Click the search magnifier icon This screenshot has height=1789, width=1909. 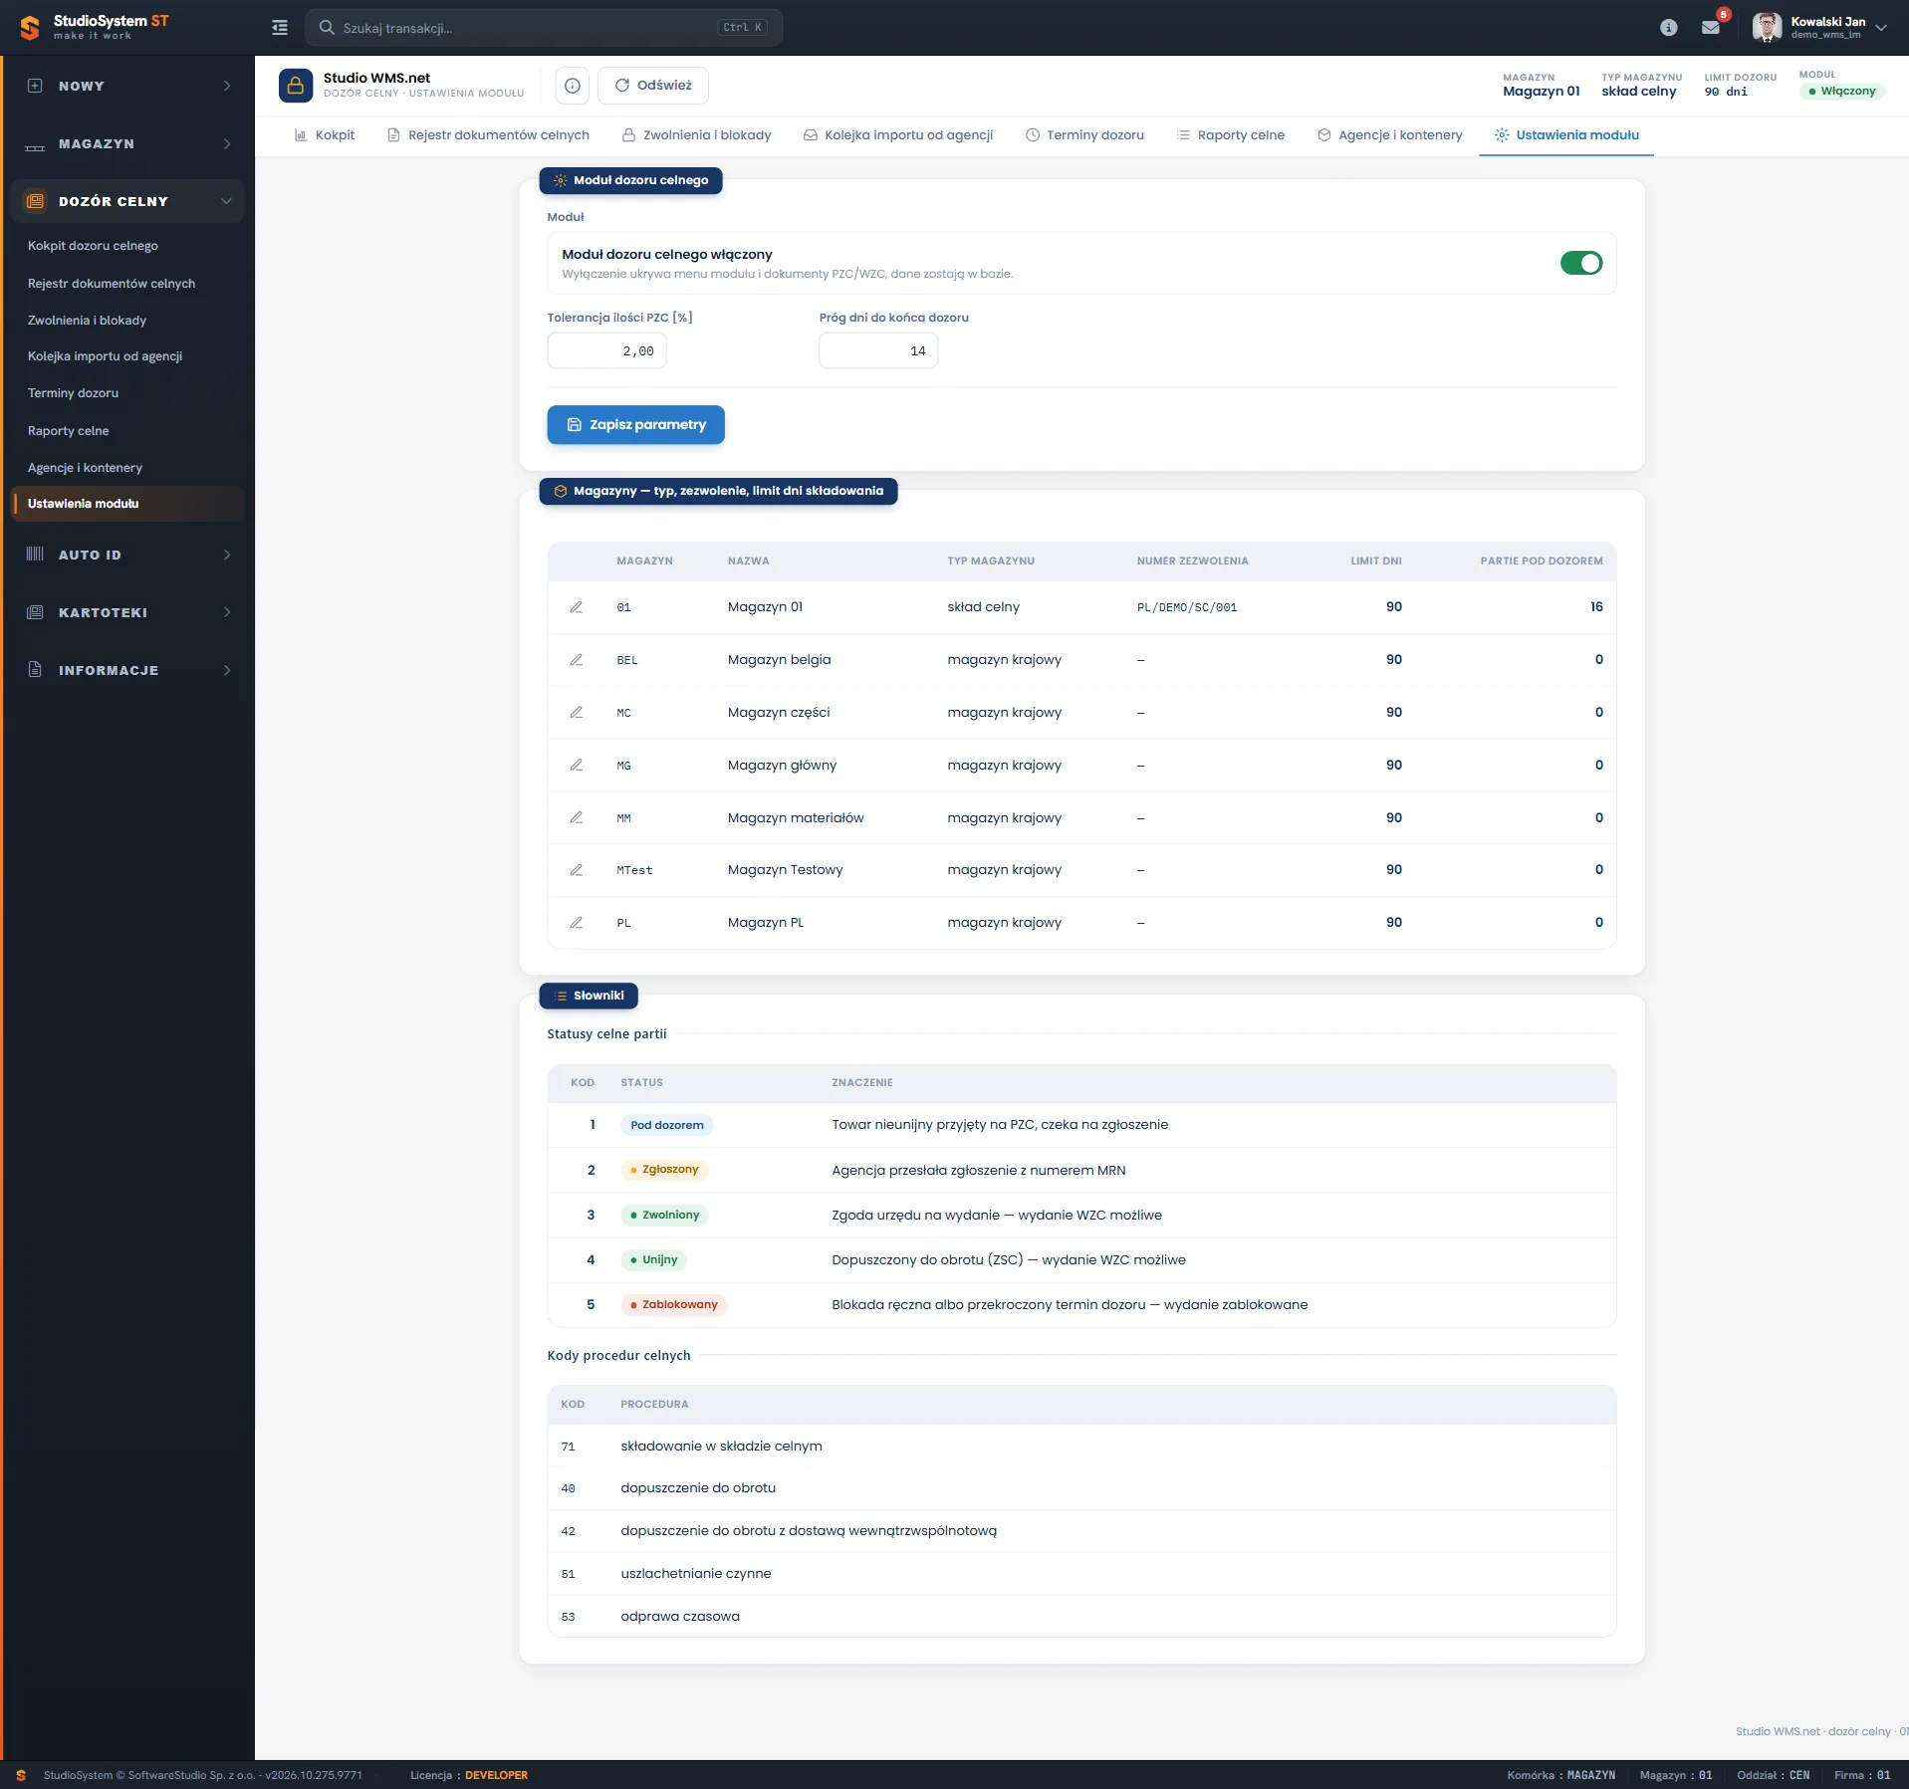click(326, 28)
